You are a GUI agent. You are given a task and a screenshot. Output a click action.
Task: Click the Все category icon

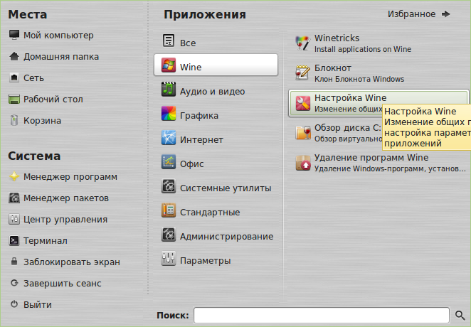[169, 41]
